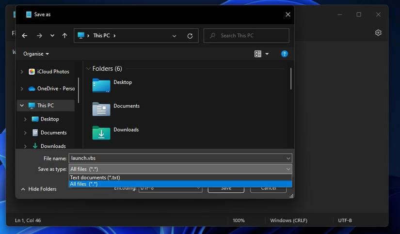Click the Up one level arrow
Image resolution: width=400 pixels, height=234 pixels.
point(64,36)
